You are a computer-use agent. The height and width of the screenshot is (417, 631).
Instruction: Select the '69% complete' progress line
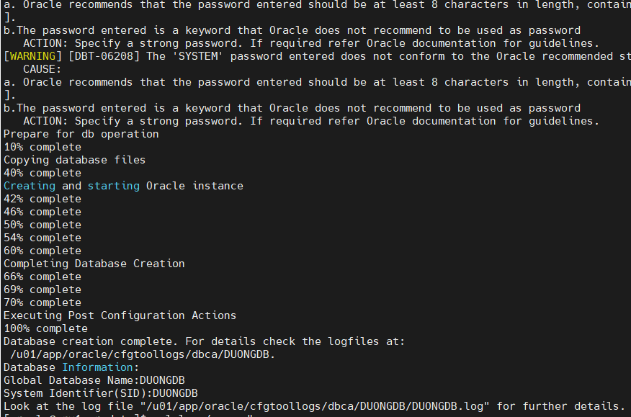pos(42,290)
